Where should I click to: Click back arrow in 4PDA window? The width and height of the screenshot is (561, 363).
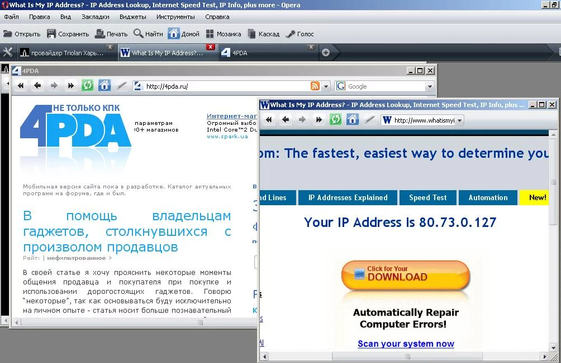pos(37,86)
